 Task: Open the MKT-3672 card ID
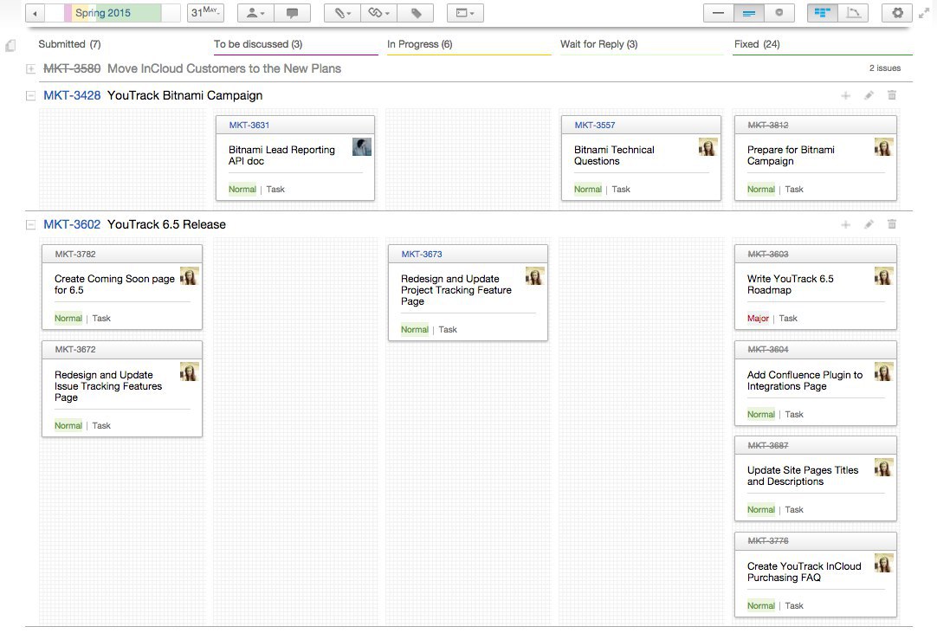click(x=75, y=350)
